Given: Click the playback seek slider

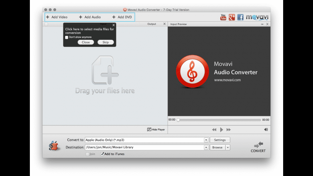Looking at the screenshot, I should click(219, 120).
